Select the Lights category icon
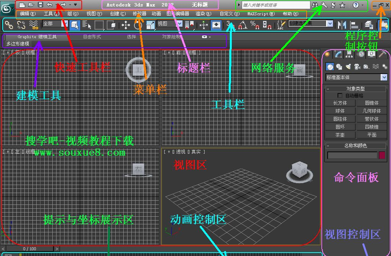 [348, 66]
